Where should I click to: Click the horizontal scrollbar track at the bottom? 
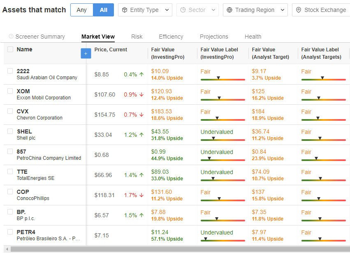coord(180,249)
